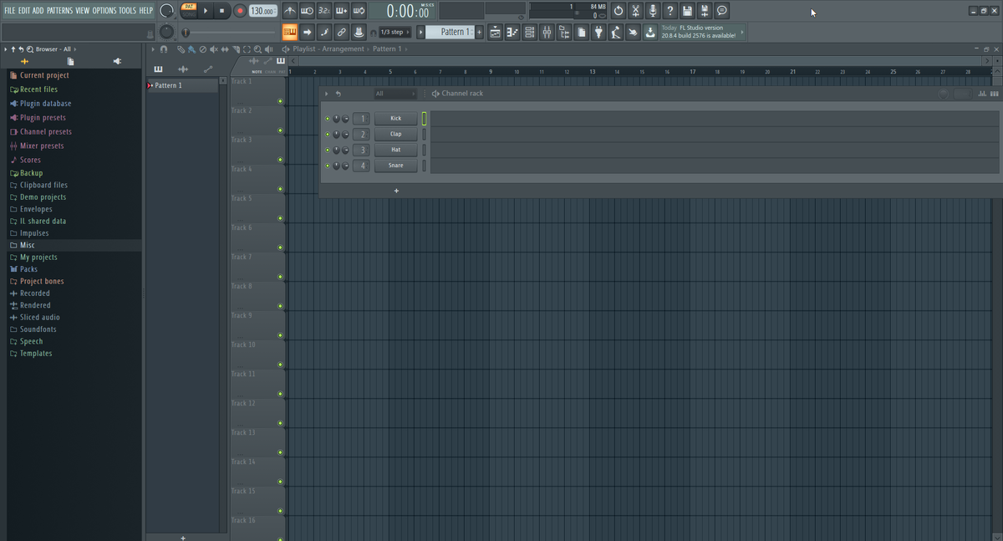The height and width of the screenshot is (541, 1003).
Task: Click the 130.000 tempo field
Action: click(263, 11)
